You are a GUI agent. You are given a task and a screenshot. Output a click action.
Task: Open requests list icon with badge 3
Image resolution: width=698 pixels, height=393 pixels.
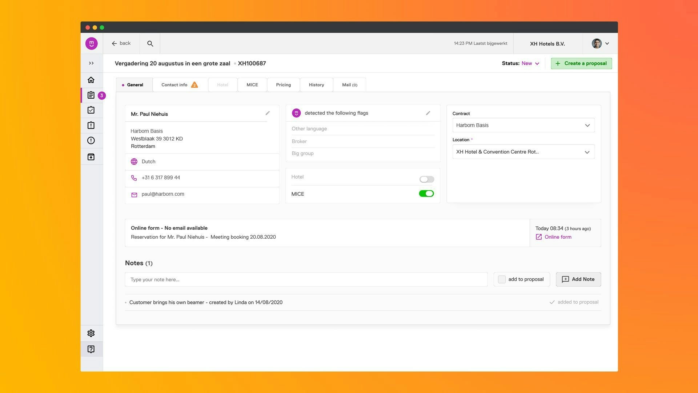pyautogui.click(x=91, y=95)
